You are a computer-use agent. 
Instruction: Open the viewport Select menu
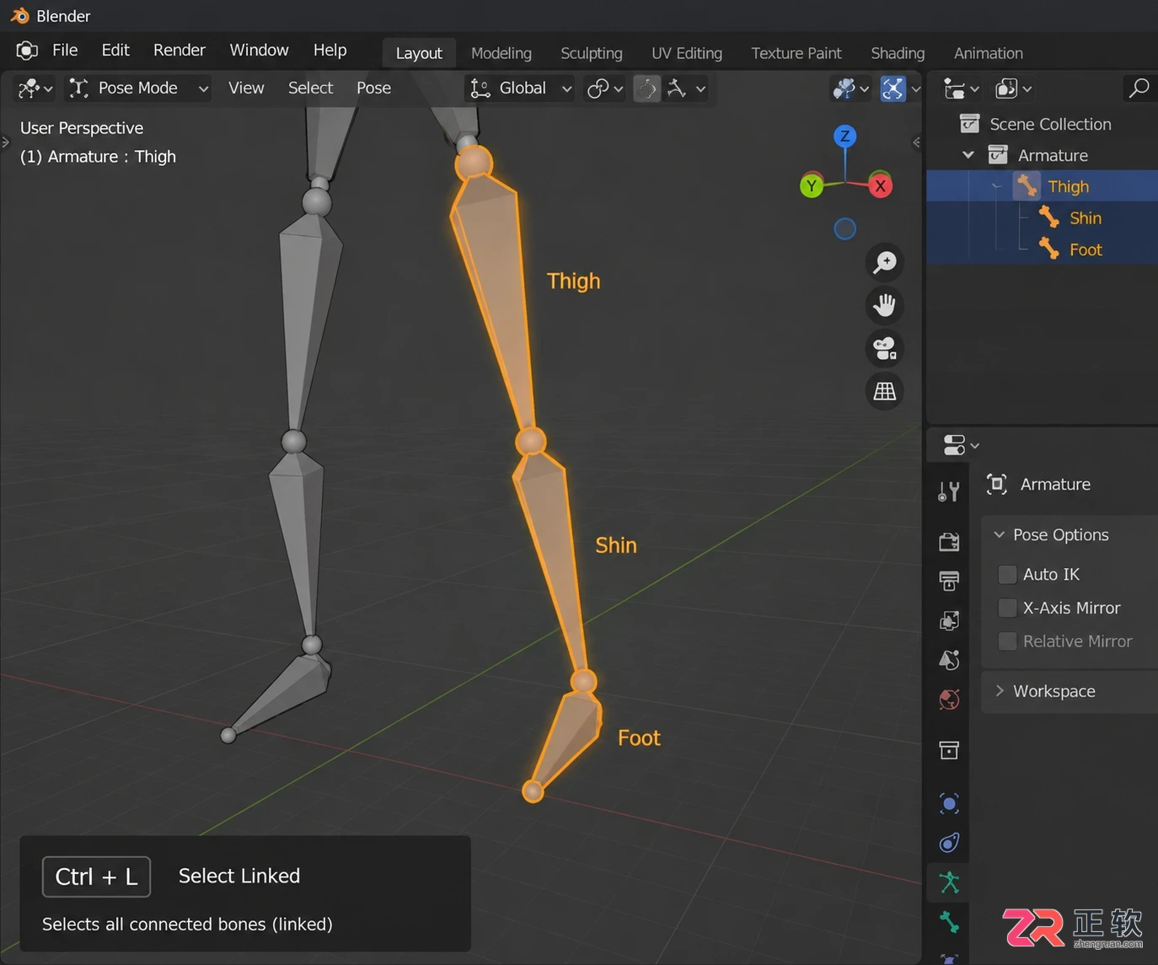[310, 88]
